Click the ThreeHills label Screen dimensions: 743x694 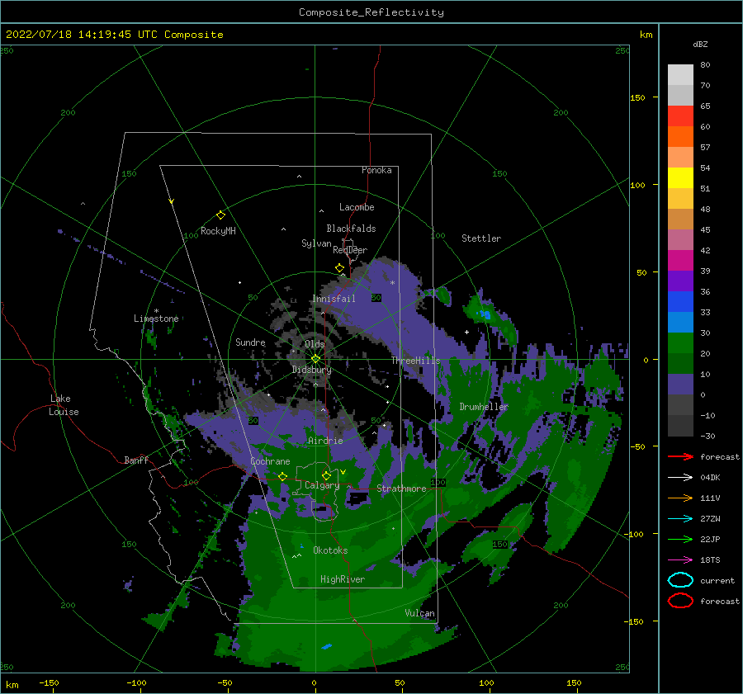[415, 361]
